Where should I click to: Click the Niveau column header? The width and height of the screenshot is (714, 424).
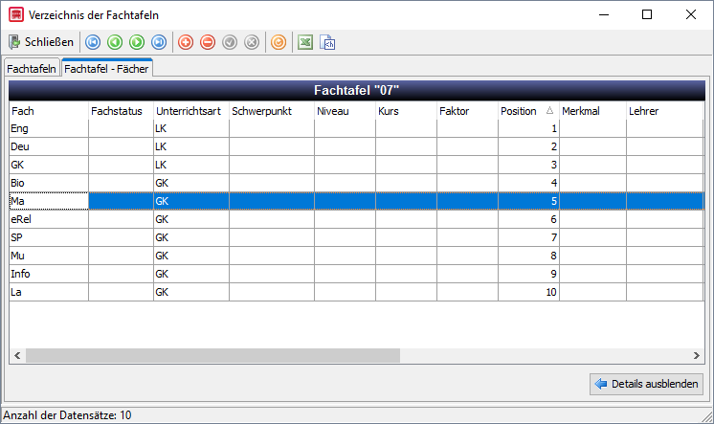click(x=345, y=111)
